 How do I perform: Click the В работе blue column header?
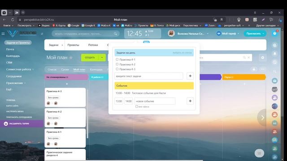pos(99,77)
